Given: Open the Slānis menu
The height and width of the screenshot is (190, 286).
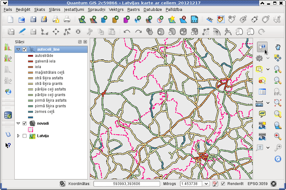Looking at the screenshot, I should tap(55, 9).
